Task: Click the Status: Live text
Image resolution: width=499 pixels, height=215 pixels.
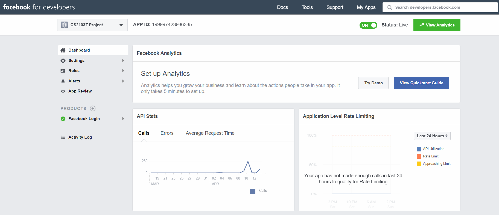Action: [x=395, y=25]
